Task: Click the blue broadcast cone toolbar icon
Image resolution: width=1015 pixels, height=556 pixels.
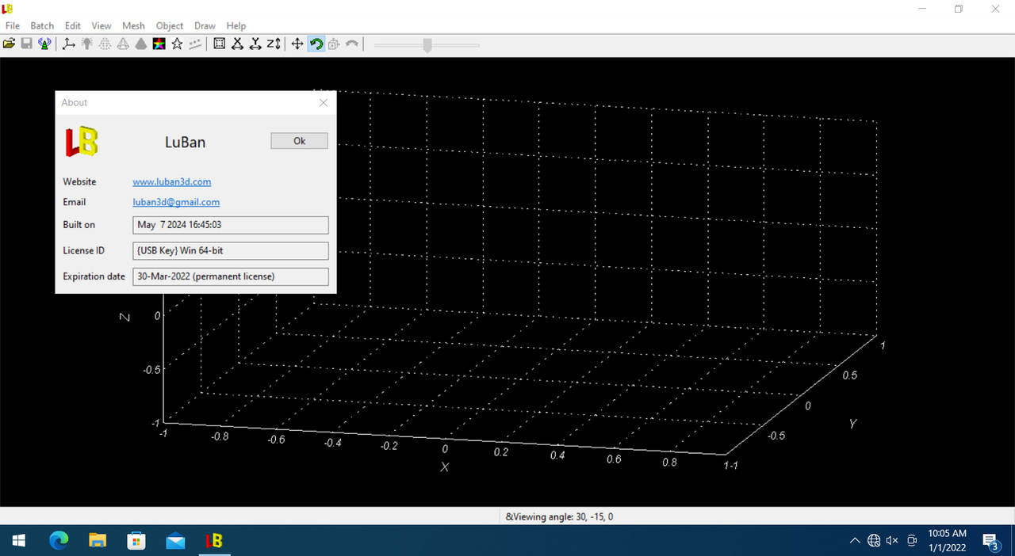Action: point(44,44)
